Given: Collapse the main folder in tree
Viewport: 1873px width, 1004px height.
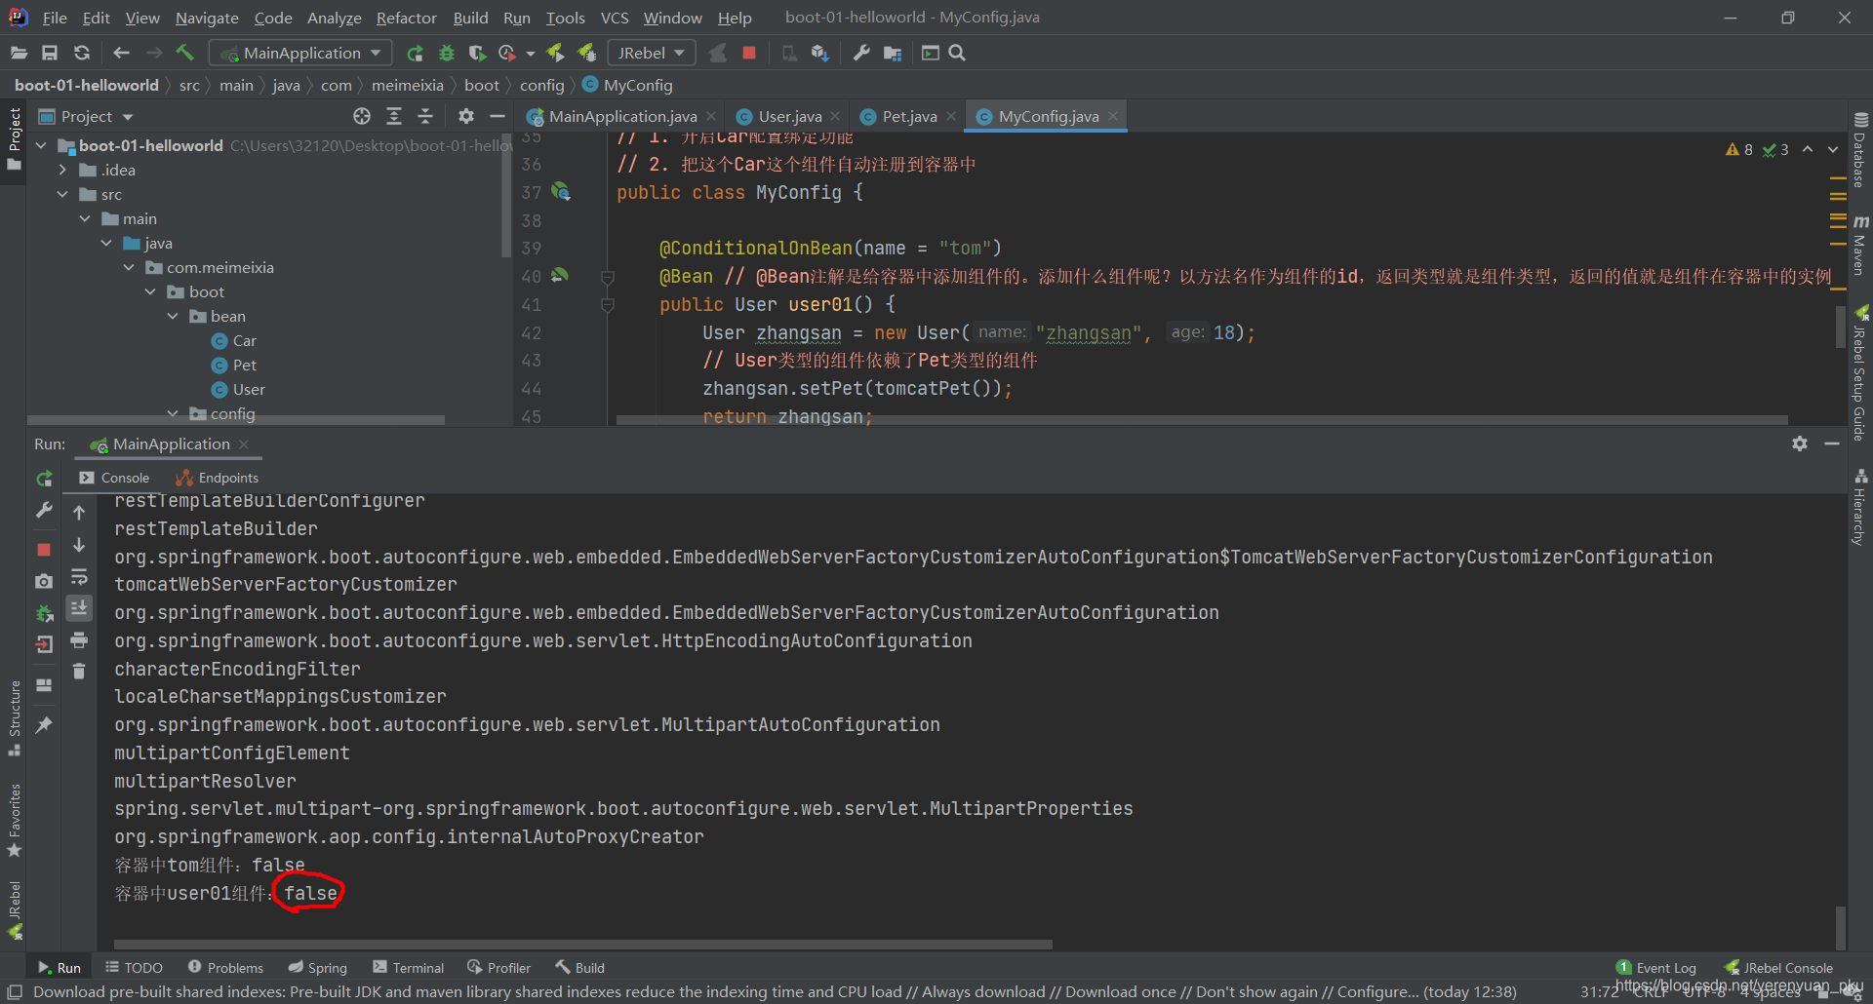Looking at the screenshot, I should tap(86, 218).
